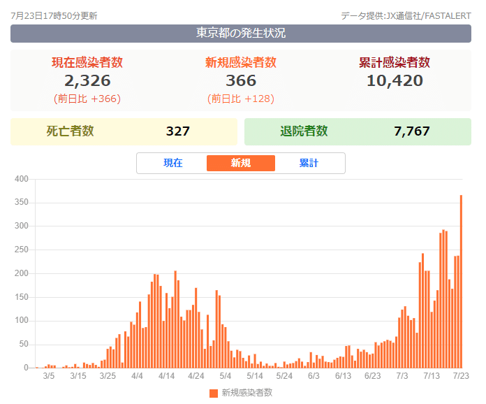This screenshot has width=486, height=404.
Task: Click 死亡者数 label
Action: 70,131
